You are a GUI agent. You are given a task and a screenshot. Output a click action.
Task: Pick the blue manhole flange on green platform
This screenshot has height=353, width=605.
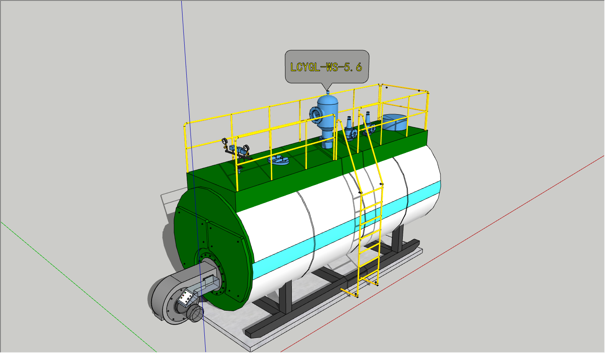(278, 159)
